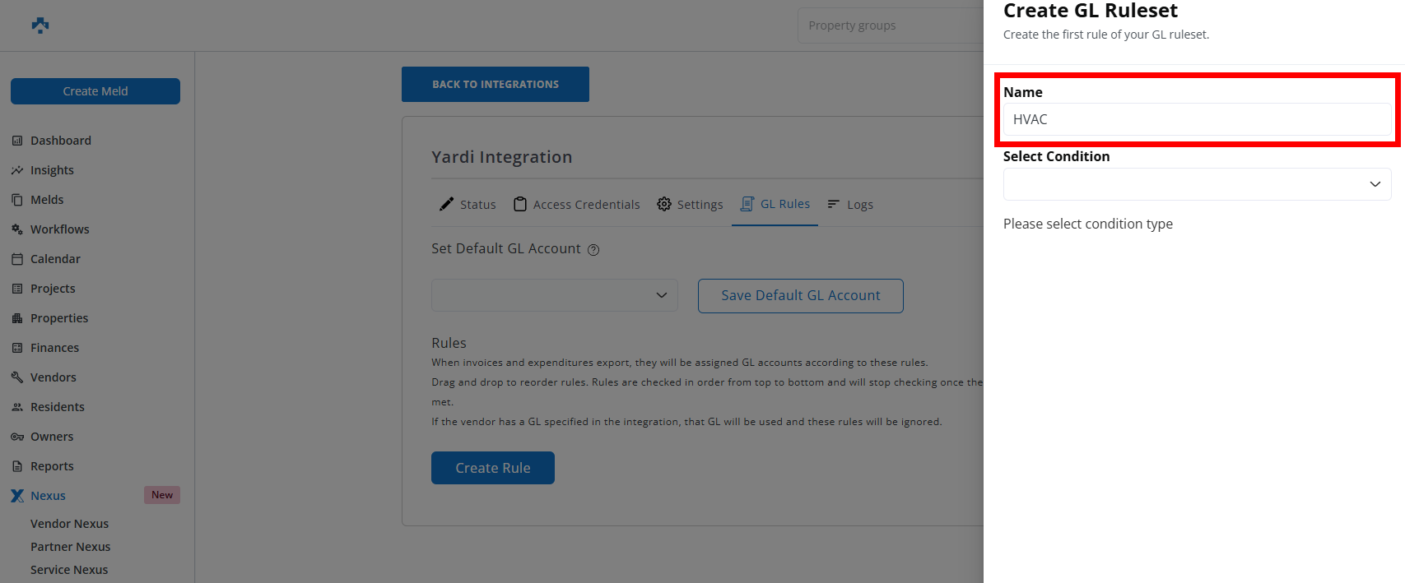Screen dimensions: 1405x583
Task: Click the Create Rule button
Action: tap(492, 468)
